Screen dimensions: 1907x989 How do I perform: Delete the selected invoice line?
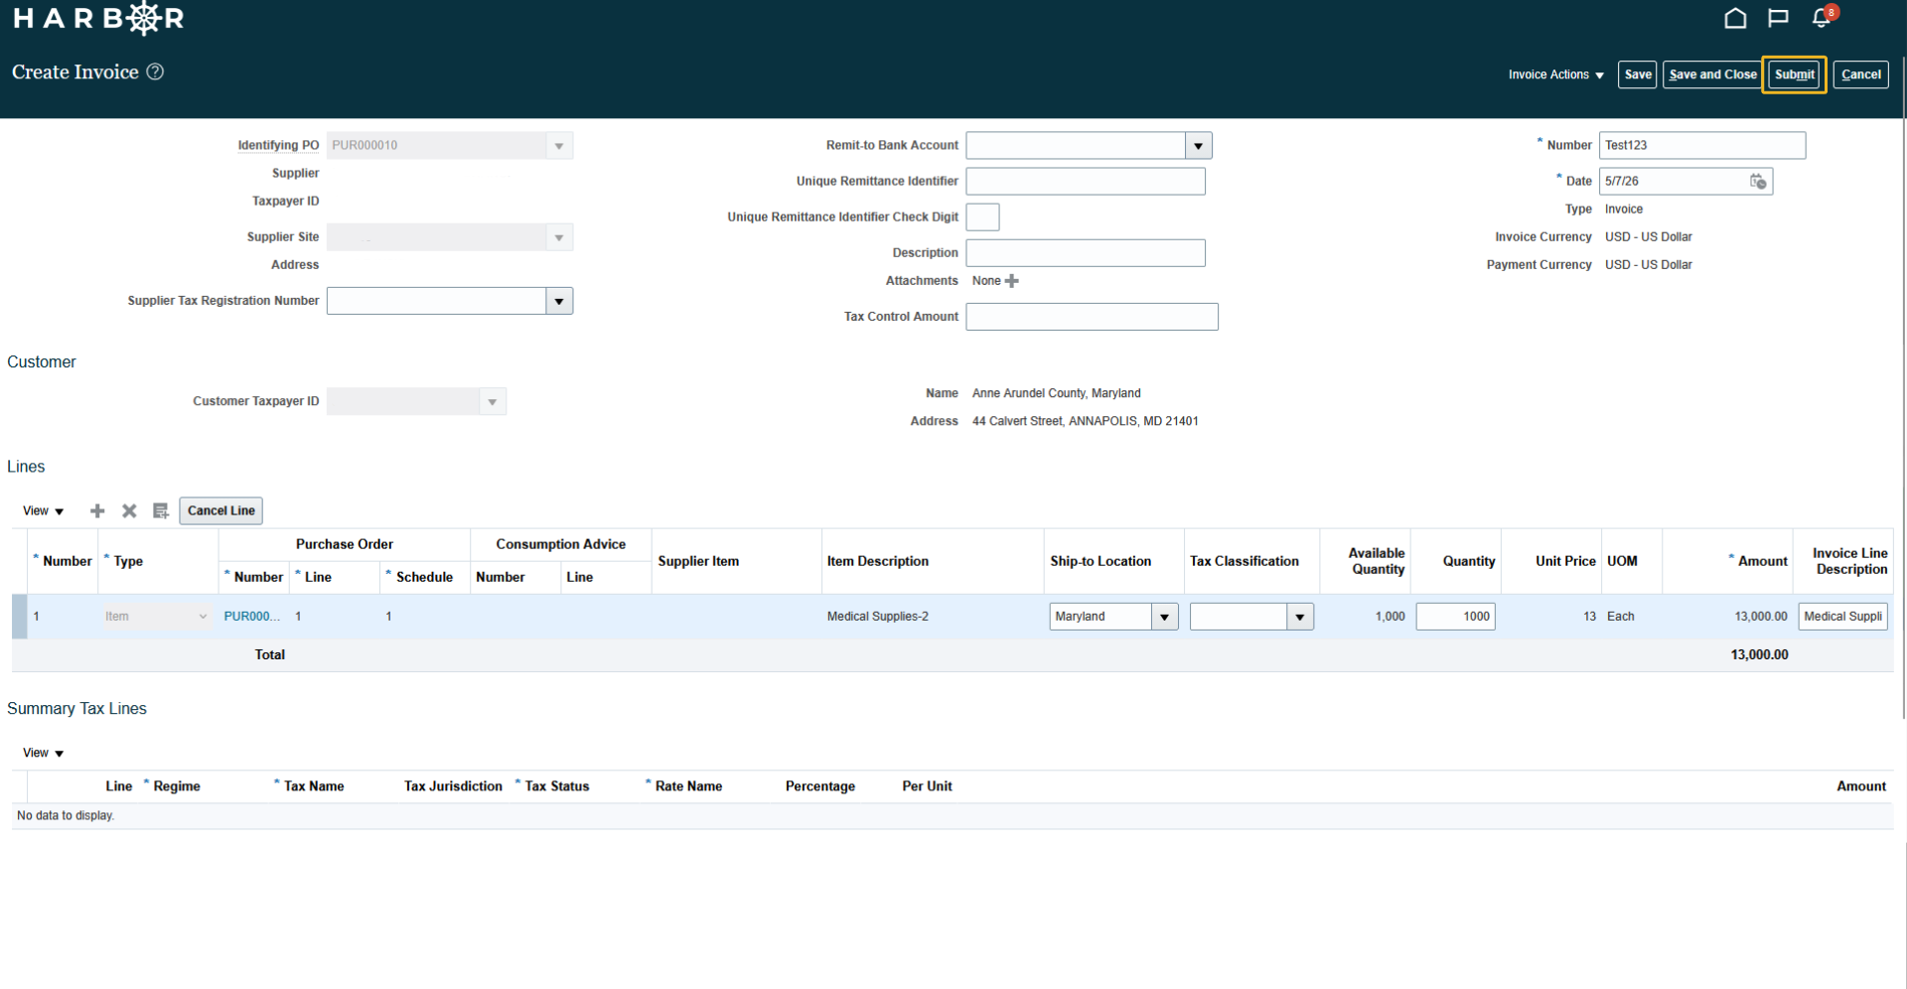(x=129, y=510)
